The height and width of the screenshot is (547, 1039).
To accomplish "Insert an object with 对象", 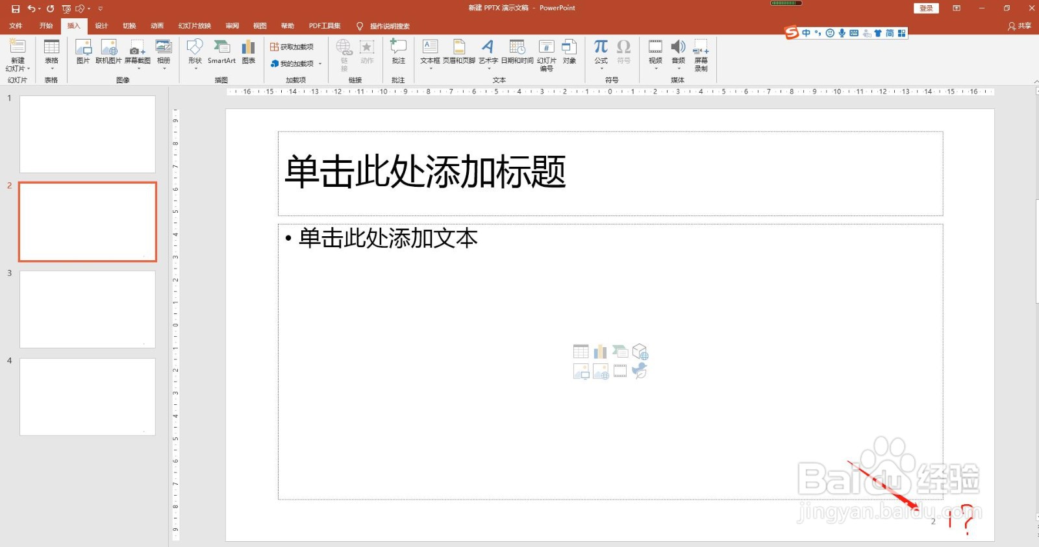I will click(570, 51).
